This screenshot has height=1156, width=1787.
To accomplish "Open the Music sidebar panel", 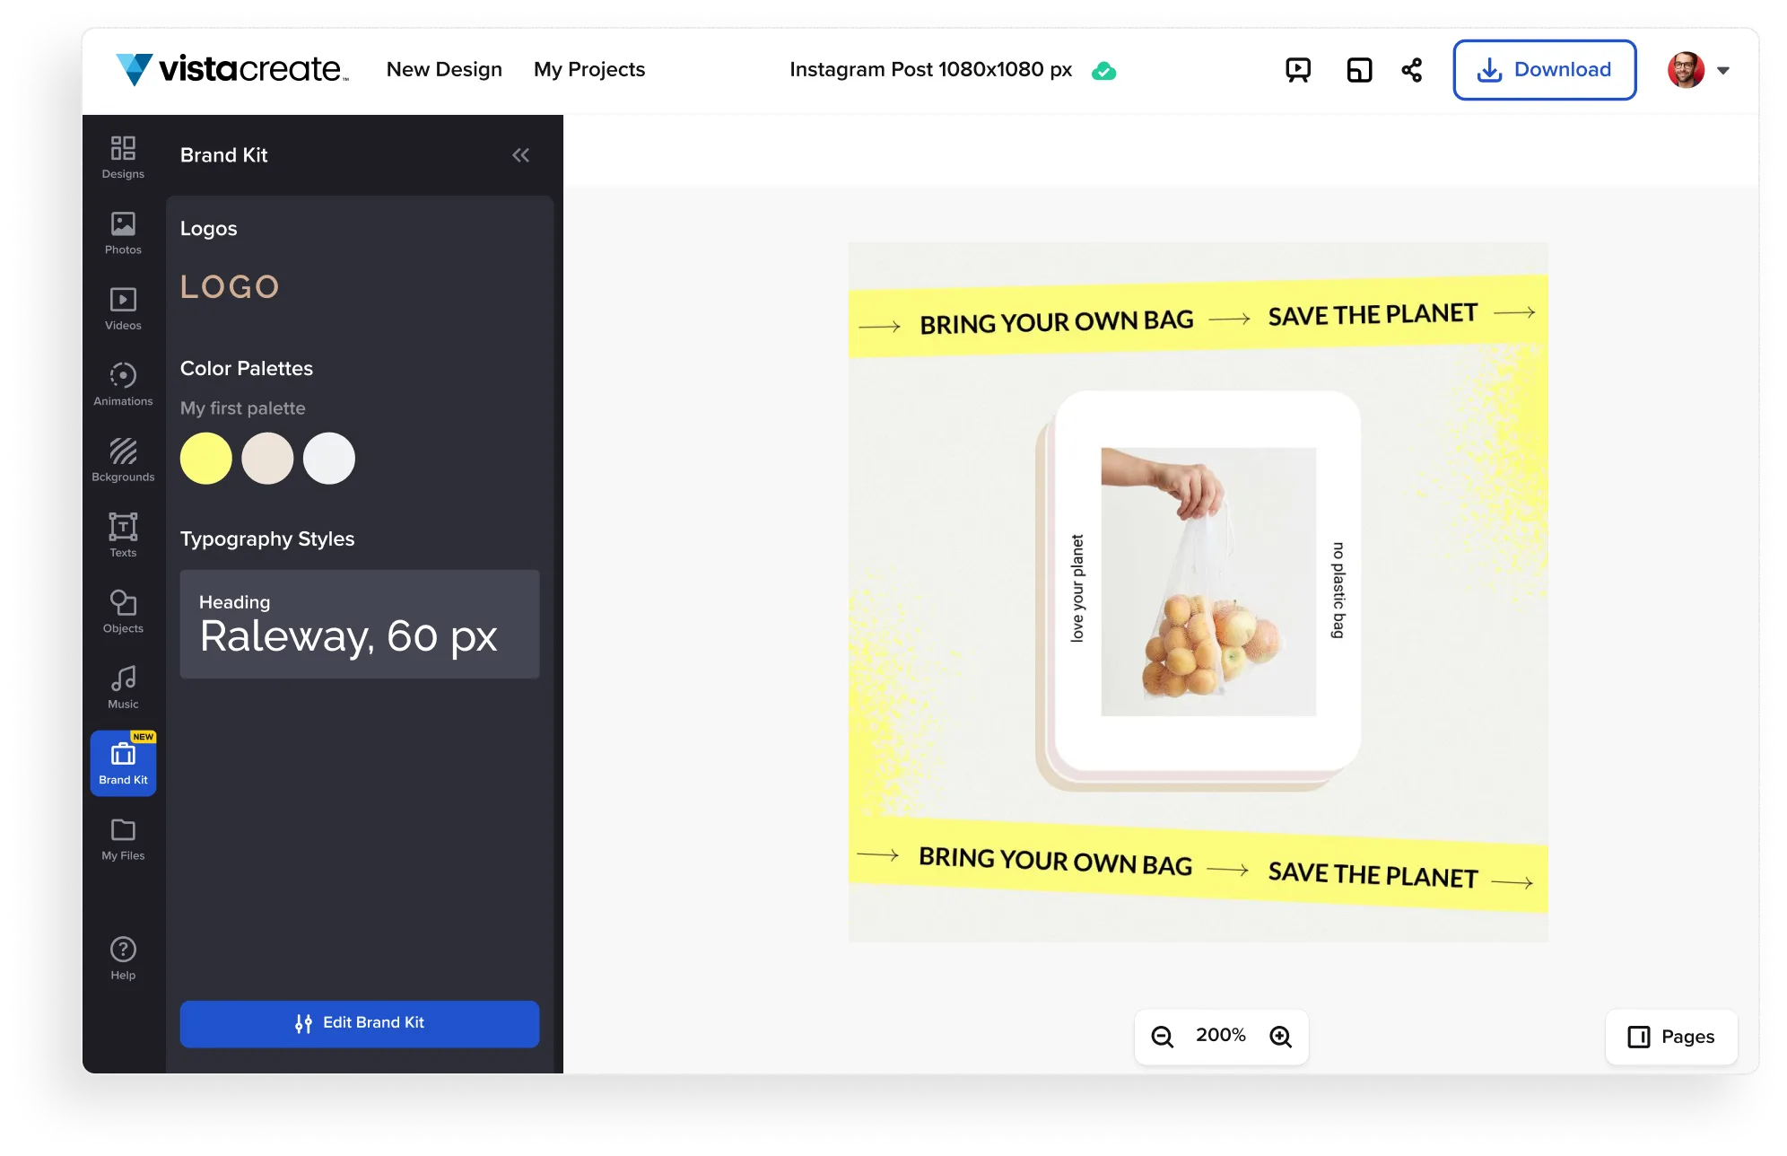I will [x=123, y=687].
